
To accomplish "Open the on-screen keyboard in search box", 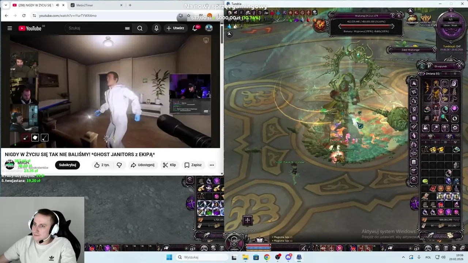I will tap(127, 28).
